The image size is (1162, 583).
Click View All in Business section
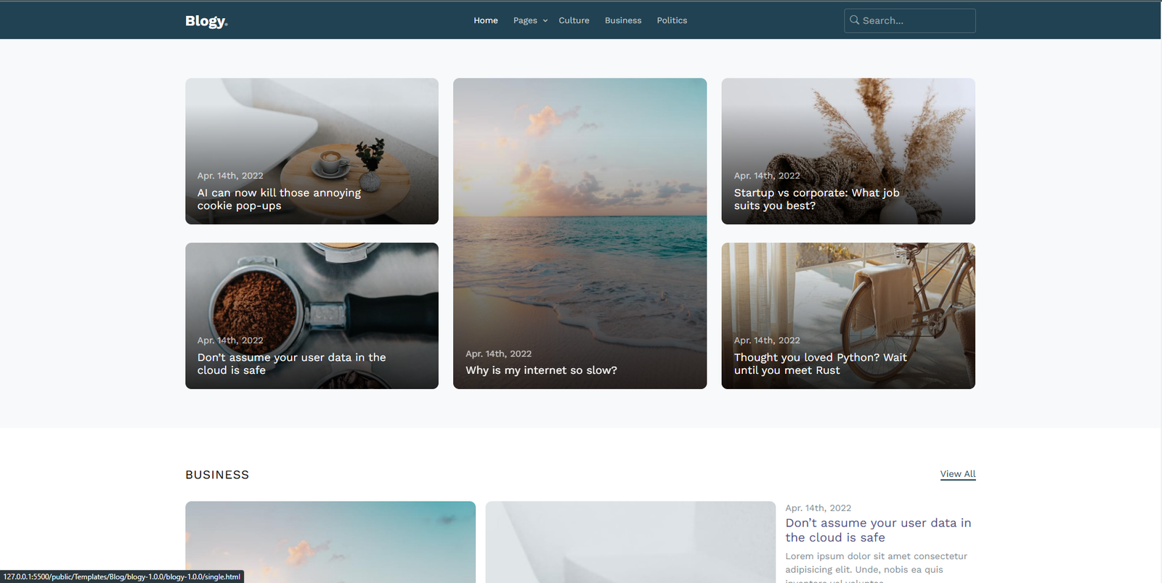tap(957, 474)
